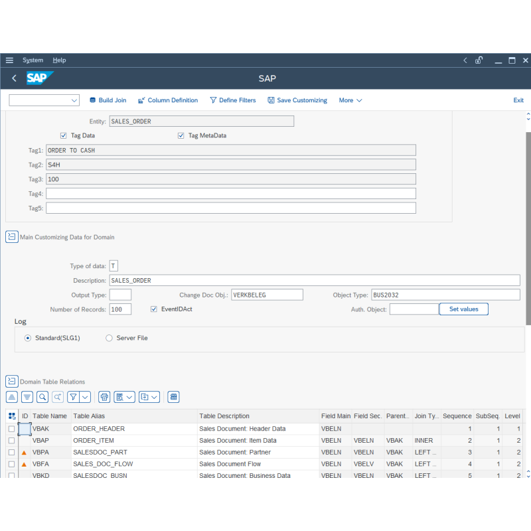
Task: Open the Help menu
Action: 59,60
